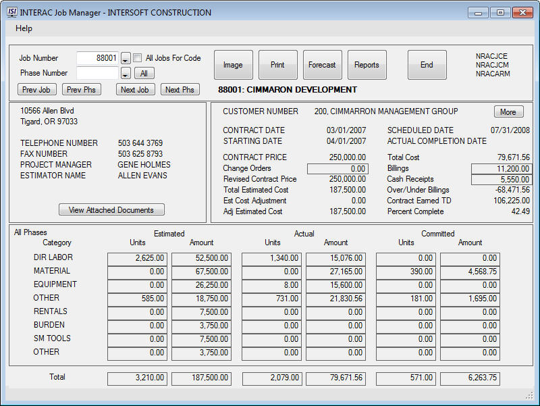This screenshot has width=540, height=406.
Task: Select EQUIPMENT actual units 8.00
Action: click(271, 286)
